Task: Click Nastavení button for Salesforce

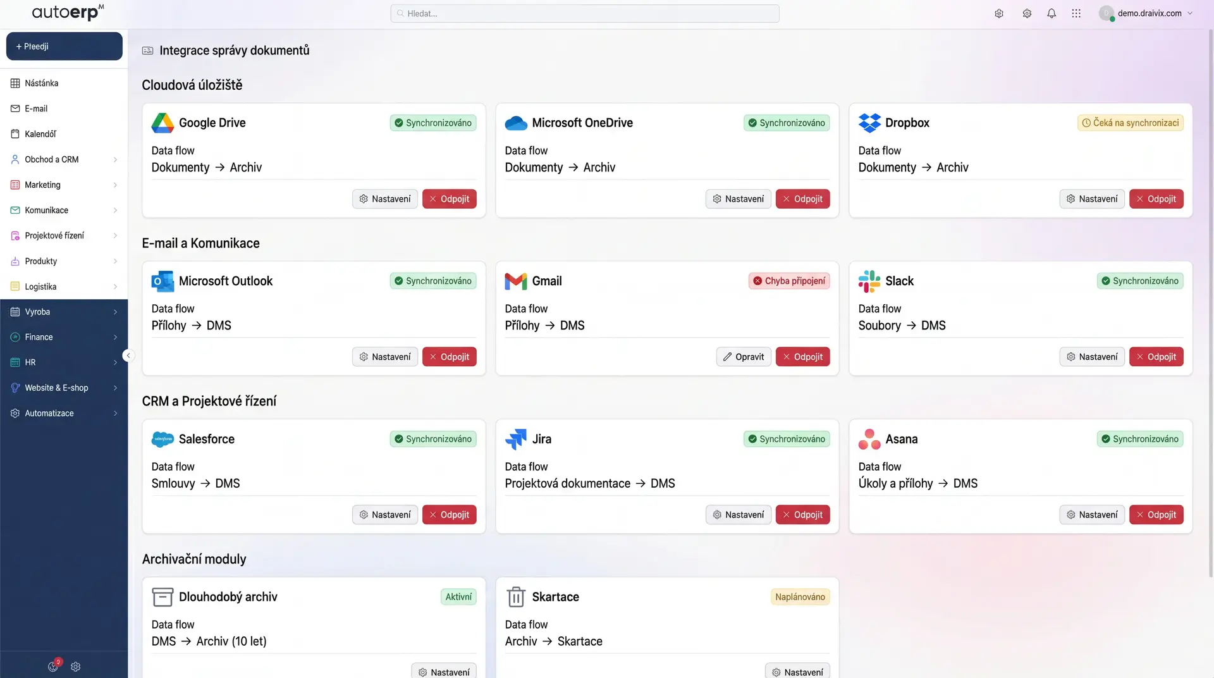Action: (384, 515)
